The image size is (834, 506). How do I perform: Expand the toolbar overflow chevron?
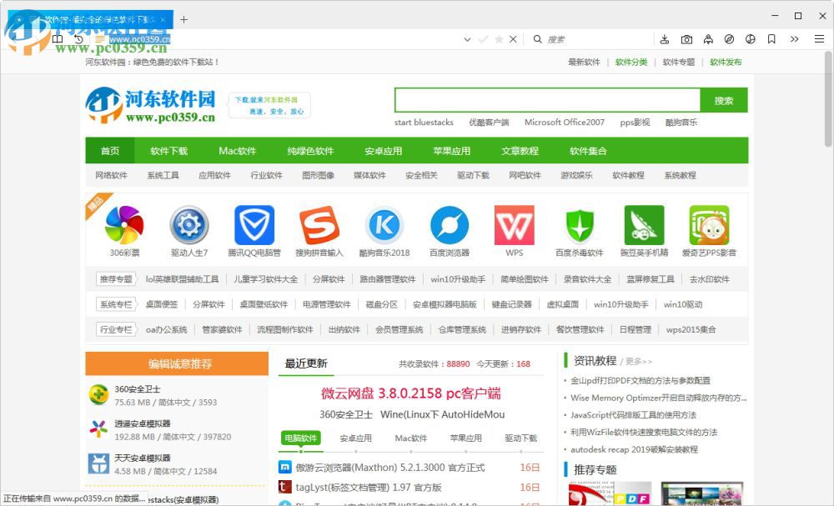tap(793, 39)
